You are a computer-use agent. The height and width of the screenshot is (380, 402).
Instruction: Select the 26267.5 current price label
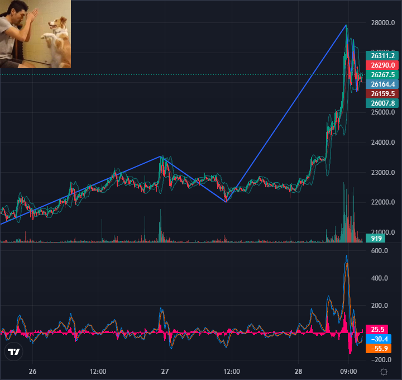[x=382, y=75]
